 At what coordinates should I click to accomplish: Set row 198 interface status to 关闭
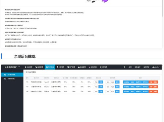[101, 92]
